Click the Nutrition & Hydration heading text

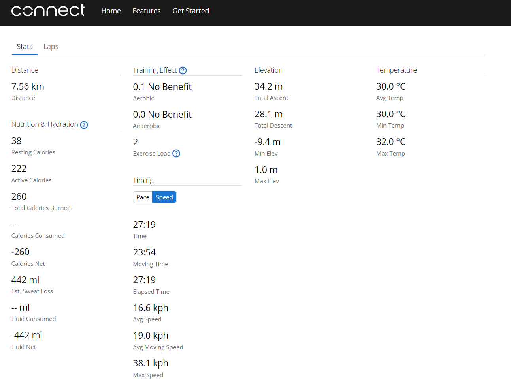[x=45, y=124]
